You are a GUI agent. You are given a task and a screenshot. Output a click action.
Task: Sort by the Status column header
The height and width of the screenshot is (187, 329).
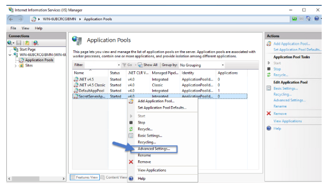point(118,73)
